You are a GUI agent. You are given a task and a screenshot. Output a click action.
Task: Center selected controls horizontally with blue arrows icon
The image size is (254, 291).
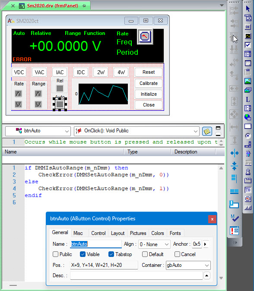pyautogui.click(x=234, y=153)
